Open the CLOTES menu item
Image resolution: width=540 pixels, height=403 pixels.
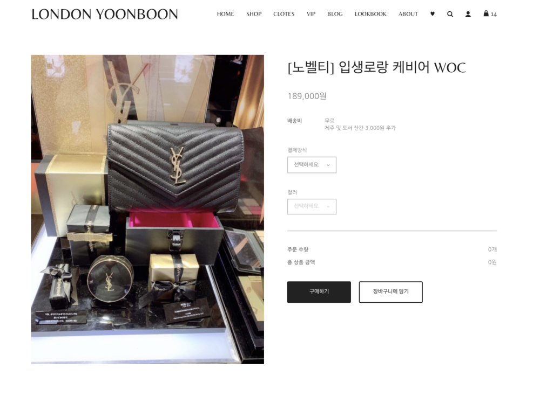point(284,14)
